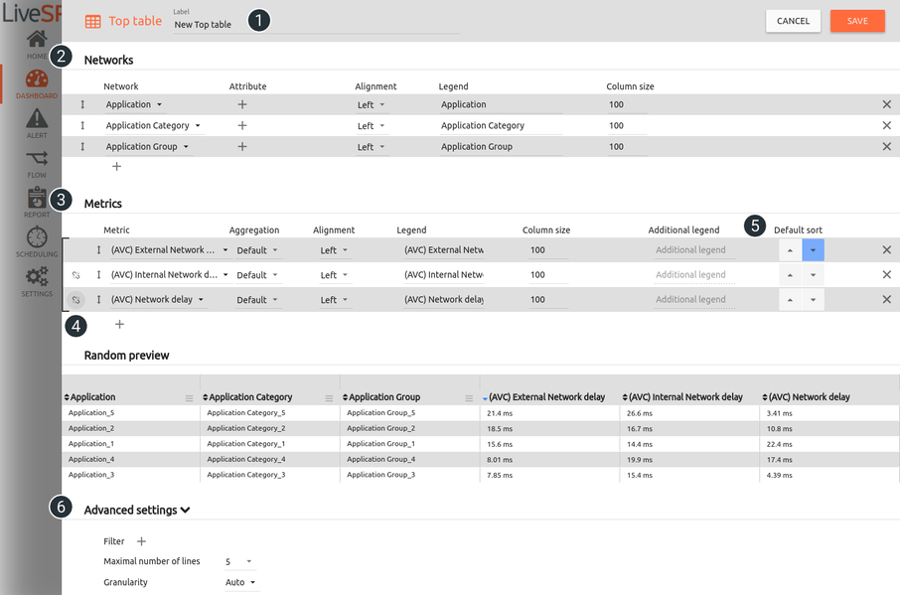The image size is (900, 595).
Task: Open Application Group column menu in preview
Action: click(x=469, y=398)
